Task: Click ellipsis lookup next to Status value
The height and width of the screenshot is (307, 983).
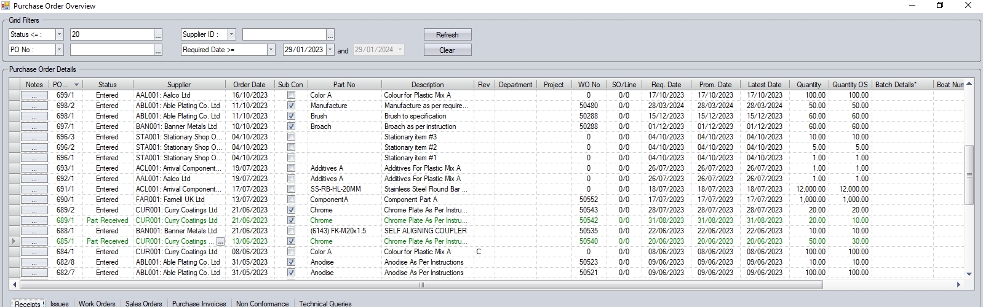Action: click(158, 35)
